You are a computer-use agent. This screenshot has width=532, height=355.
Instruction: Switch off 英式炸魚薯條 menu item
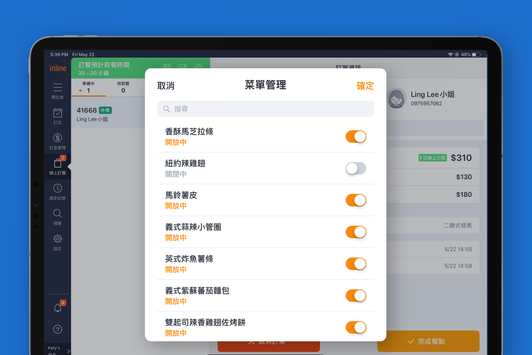[356, 264]
